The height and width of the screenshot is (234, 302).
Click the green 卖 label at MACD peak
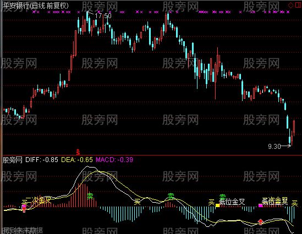90,196
